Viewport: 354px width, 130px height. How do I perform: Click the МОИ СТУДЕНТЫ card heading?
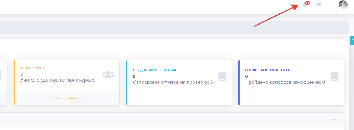coord(33,67)
